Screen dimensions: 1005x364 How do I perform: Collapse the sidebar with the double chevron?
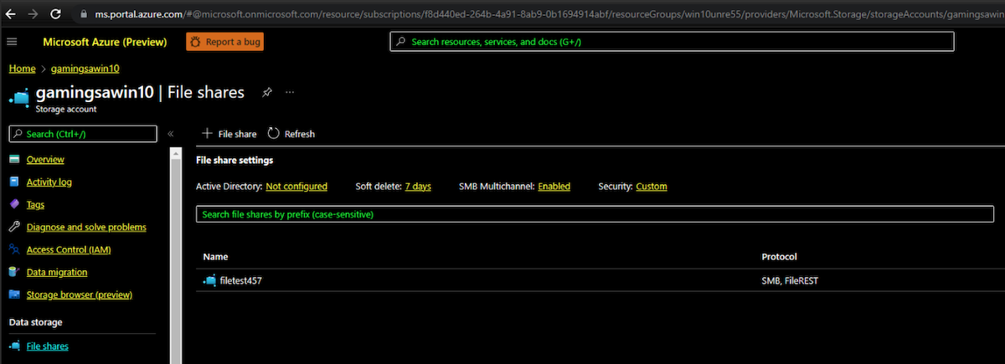click(170, 134)
